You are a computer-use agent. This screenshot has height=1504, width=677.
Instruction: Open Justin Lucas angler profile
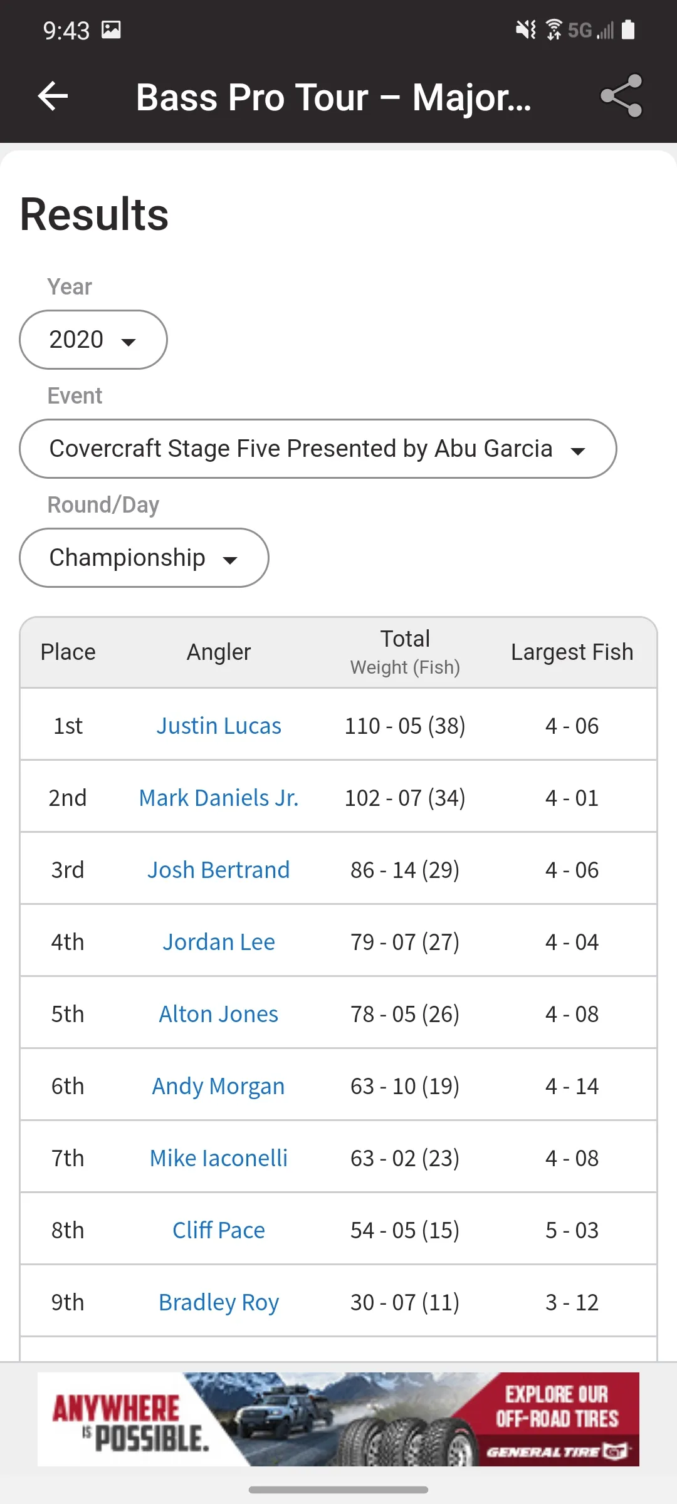pyautogui.click(x=219, y=726)
